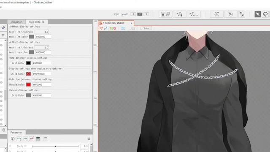Screen dimensions: 270x152
Task: Open the texture atlas edit icon
Action: point(168,14)
